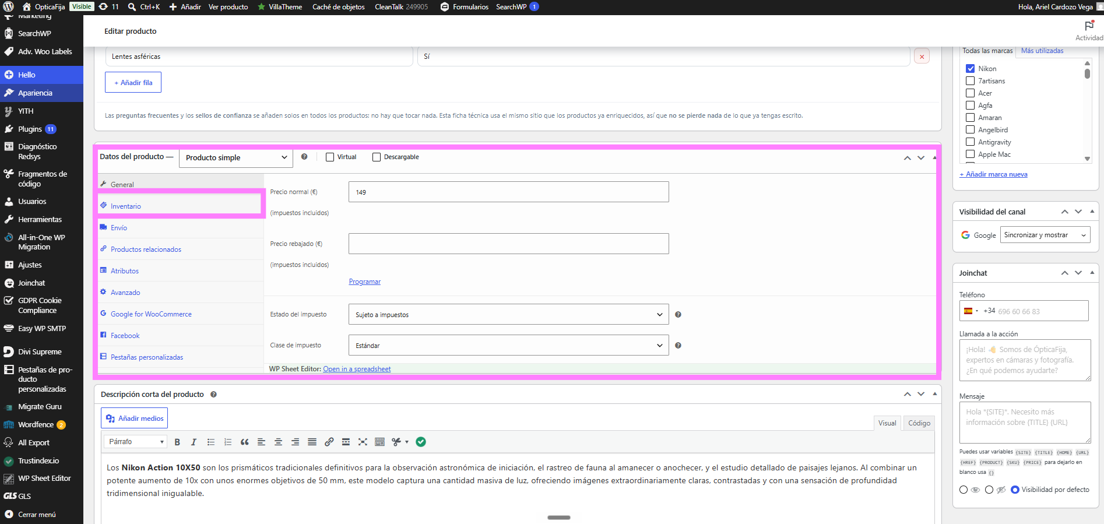Enable the Virtual checkbox

(x=330, y=157)
